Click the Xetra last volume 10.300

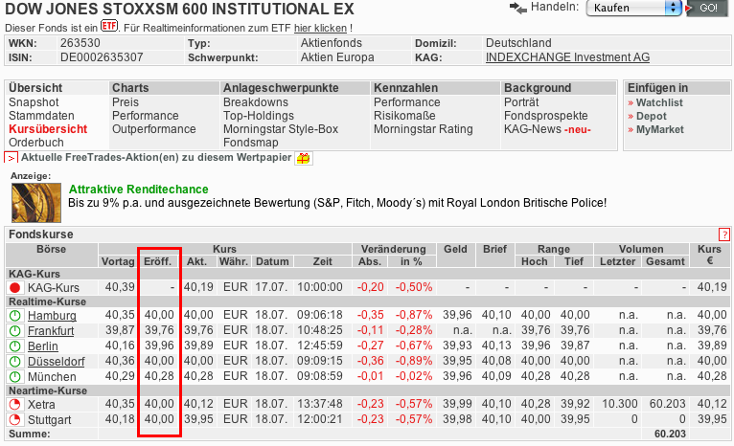[x=620, y=404]
